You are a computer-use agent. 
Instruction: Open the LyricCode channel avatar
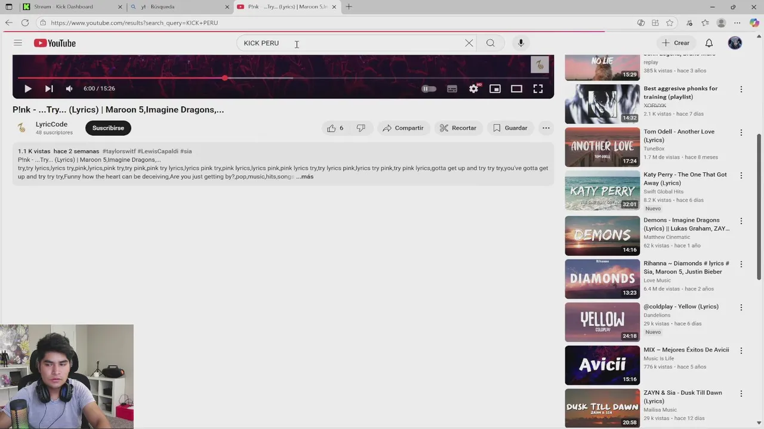tap(21, 128)
